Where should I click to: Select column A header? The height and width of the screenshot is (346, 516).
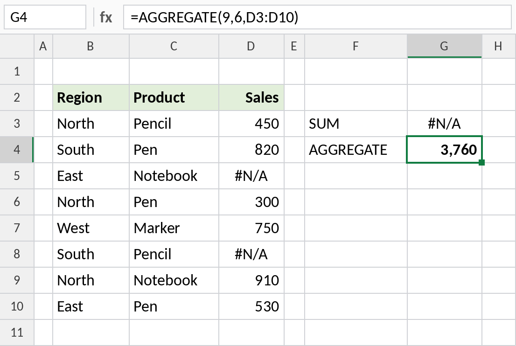pos(43,46)
